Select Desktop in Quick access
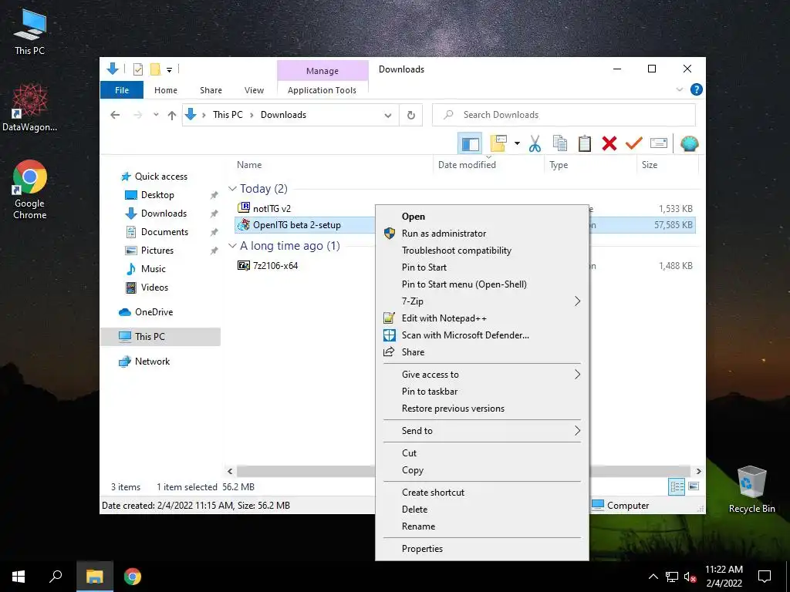The image size is (790, 592). pyautogui.click(x=157, y=195)
